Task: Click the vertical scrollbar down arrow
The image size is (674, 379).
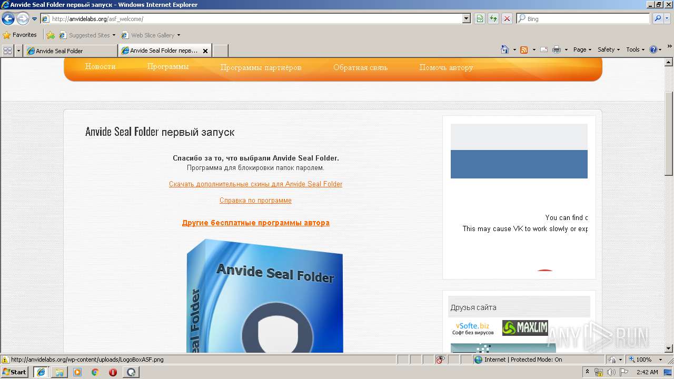Action: (669, 348)
